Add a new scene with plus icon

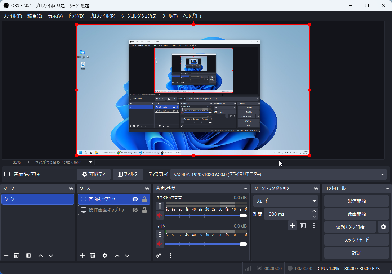click(x=6, y=256)
